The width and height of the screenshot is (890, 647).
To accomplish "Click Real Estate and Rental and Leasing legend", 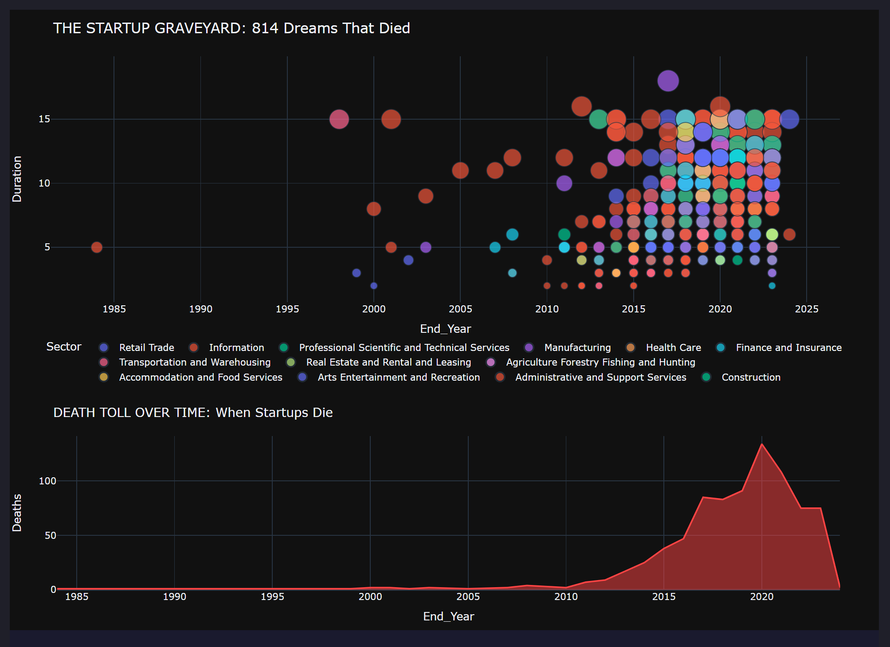I will pyautogui.click(x=388, y=362).
